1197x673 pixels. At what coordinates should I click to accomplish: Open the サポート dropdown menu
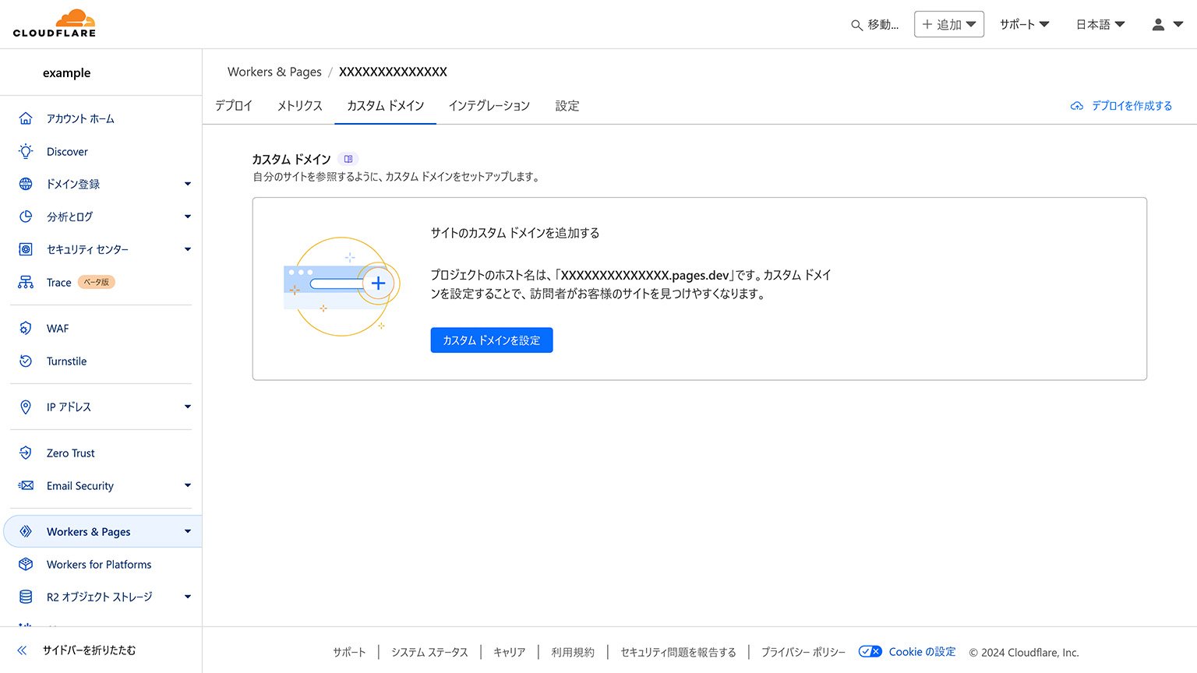1024,24
